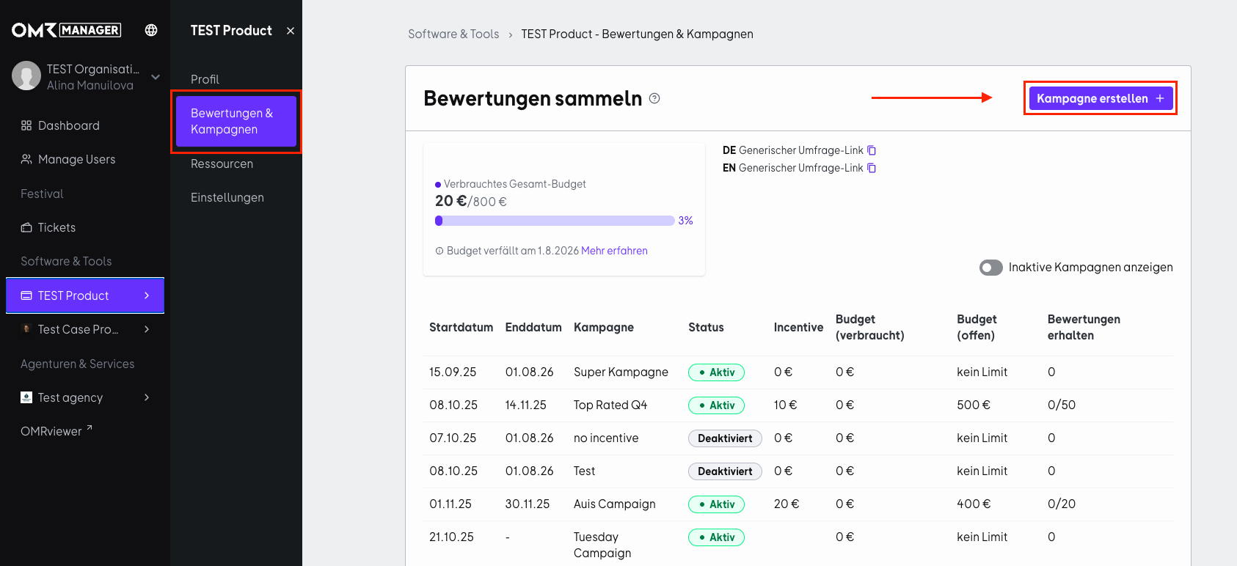This screenshot has height=566, width=1237.
Task: Open the Mehr erfahren link
Action: pyautogui.click(x=614, y=251)
